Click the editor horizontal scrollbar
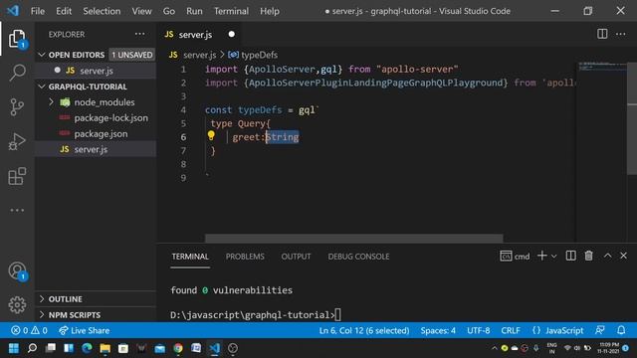637x358 pixels. tap(354, 238)
